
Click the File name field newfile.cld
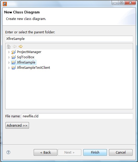pyautogui.click(x=77, y=116)
